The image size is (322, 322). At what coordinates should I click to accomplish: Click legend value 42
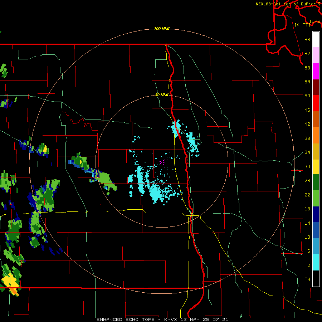pos(307,124)
